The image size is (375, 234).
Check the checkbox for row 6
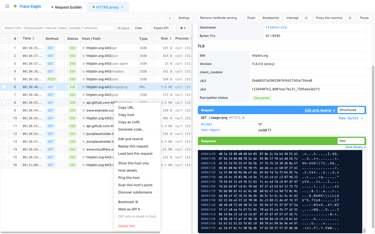pos(4,87)
